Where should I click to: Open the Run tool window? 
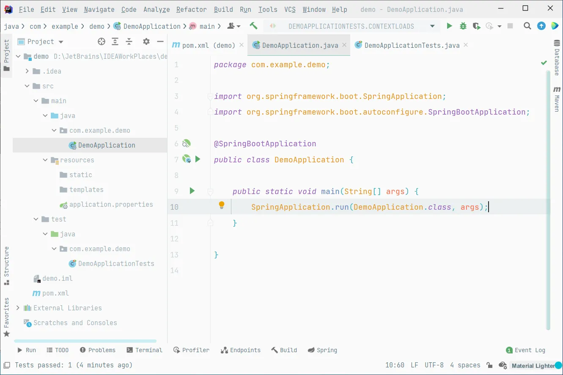(26, 350)
